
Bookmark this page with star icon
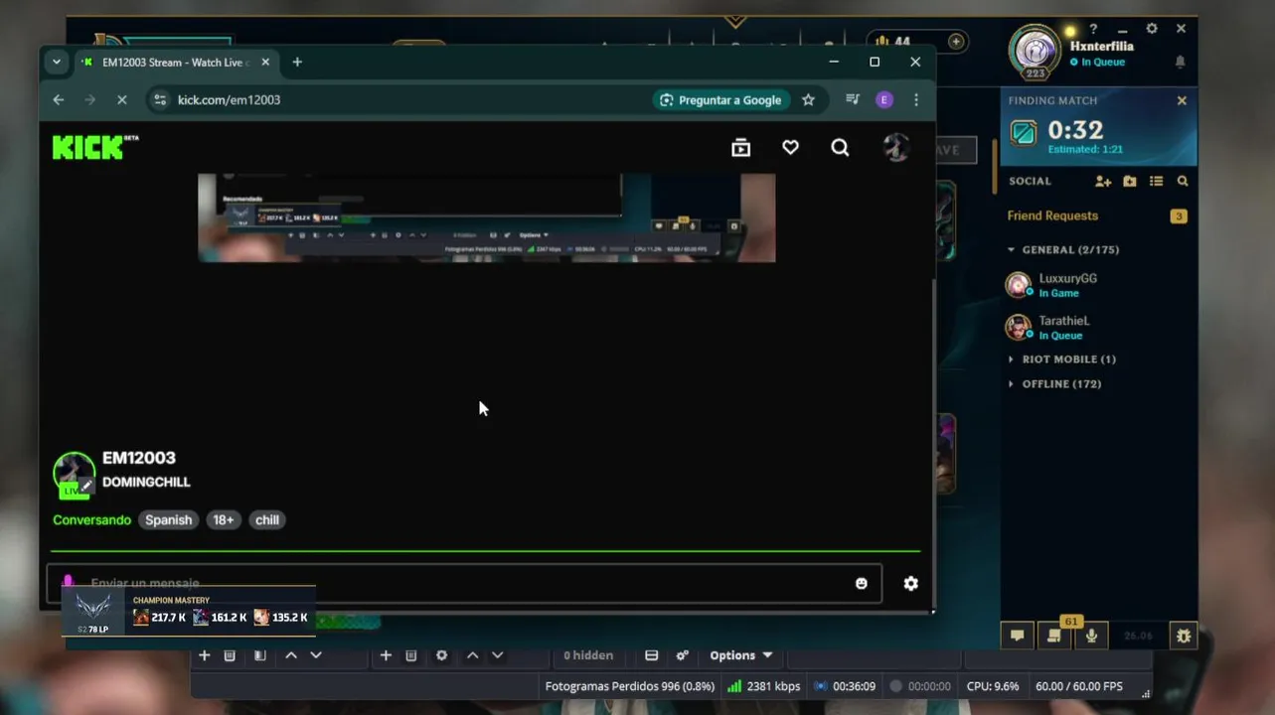(x=808, y=99)
